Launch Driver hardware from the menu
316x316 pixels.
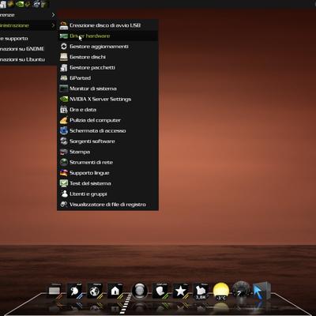coord(107,36)
